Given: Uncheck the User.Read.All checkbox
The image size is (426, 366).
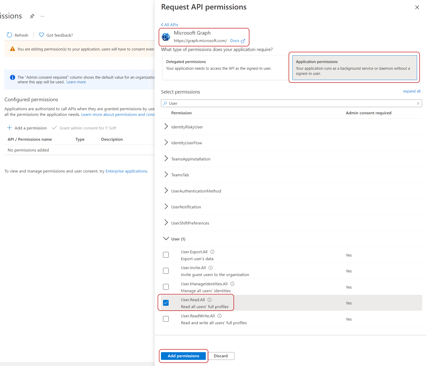Looking at the screenshot, I should (x=166, y=303).
